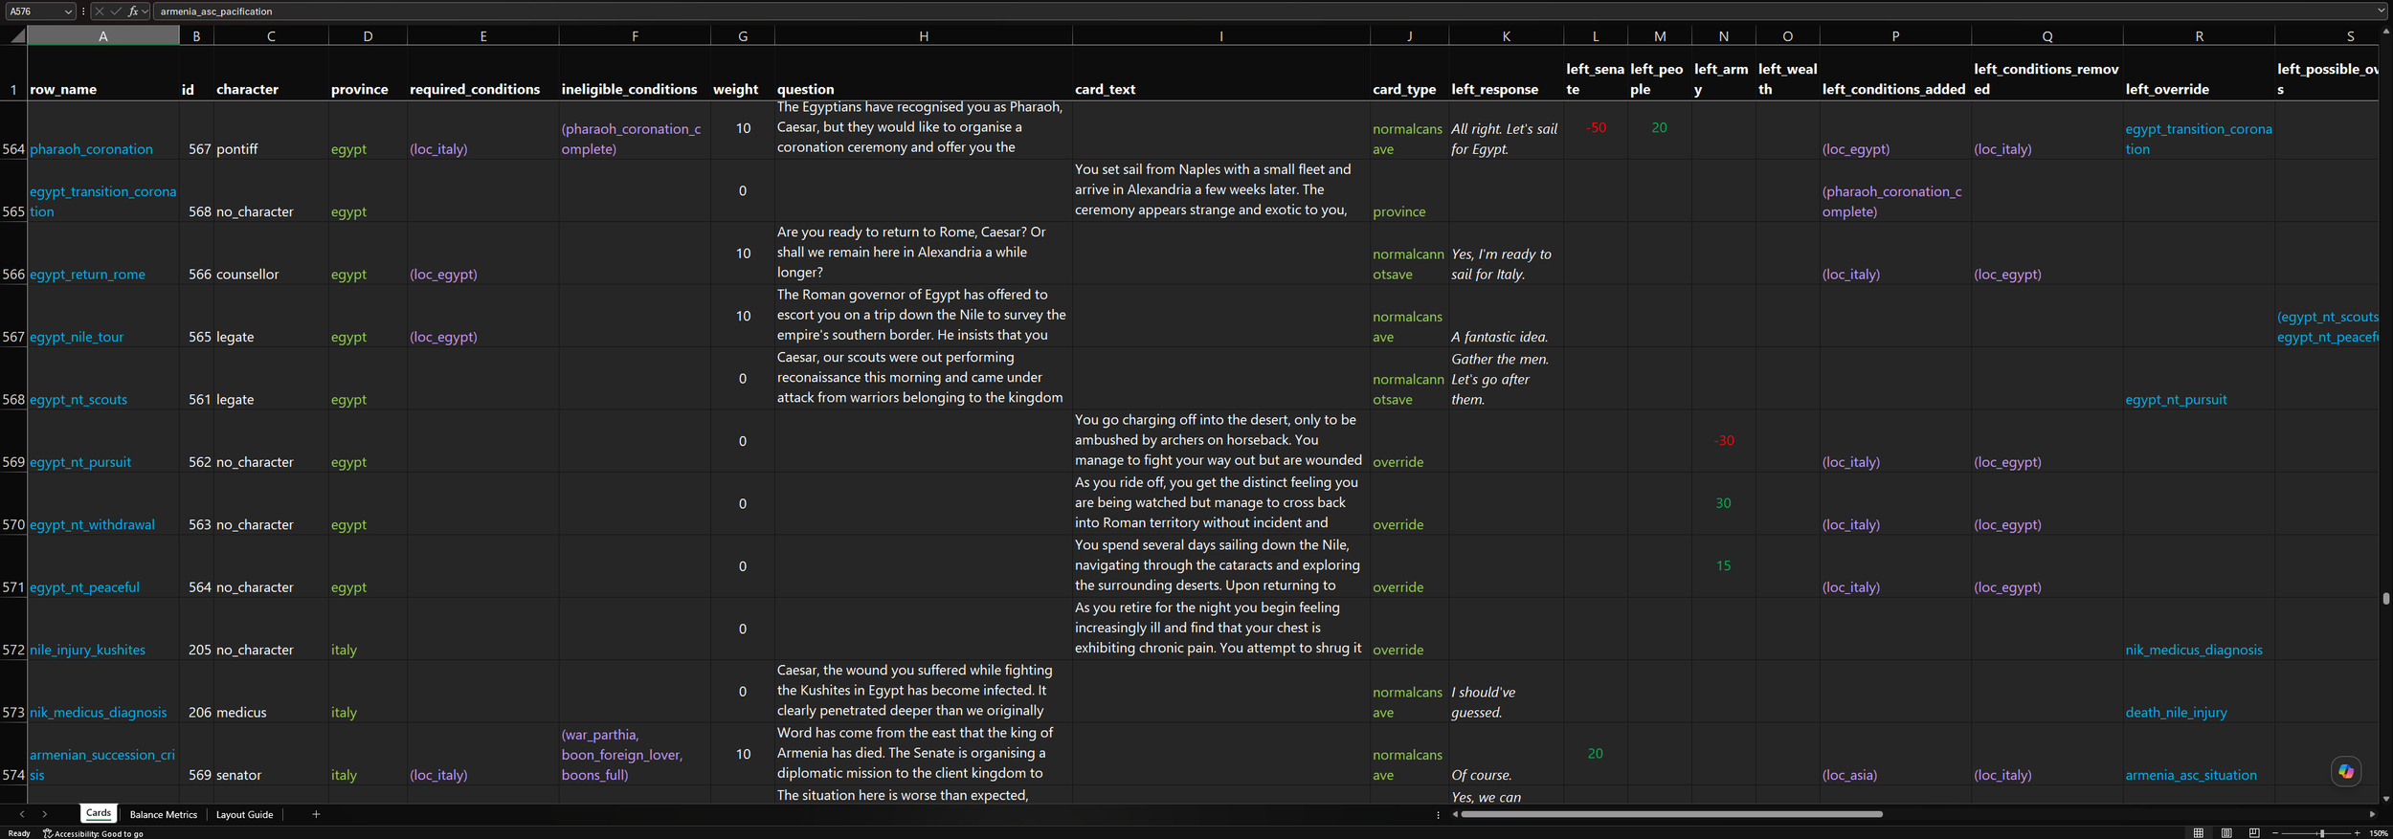Click the vertical scrollbar thumb
The width and height of the screenshot is (2393, 839).
click(2385, 599)
